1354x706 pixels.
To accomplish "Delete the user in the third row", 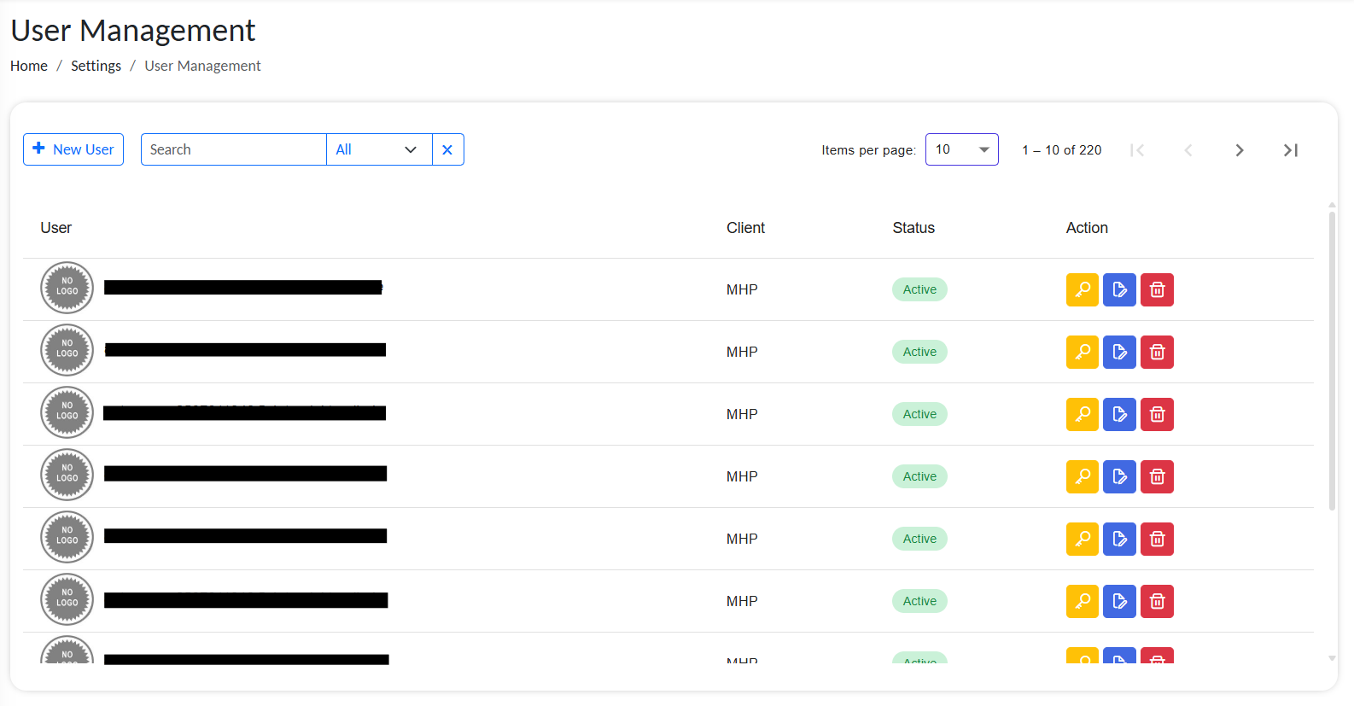I will coord(1157,414).
